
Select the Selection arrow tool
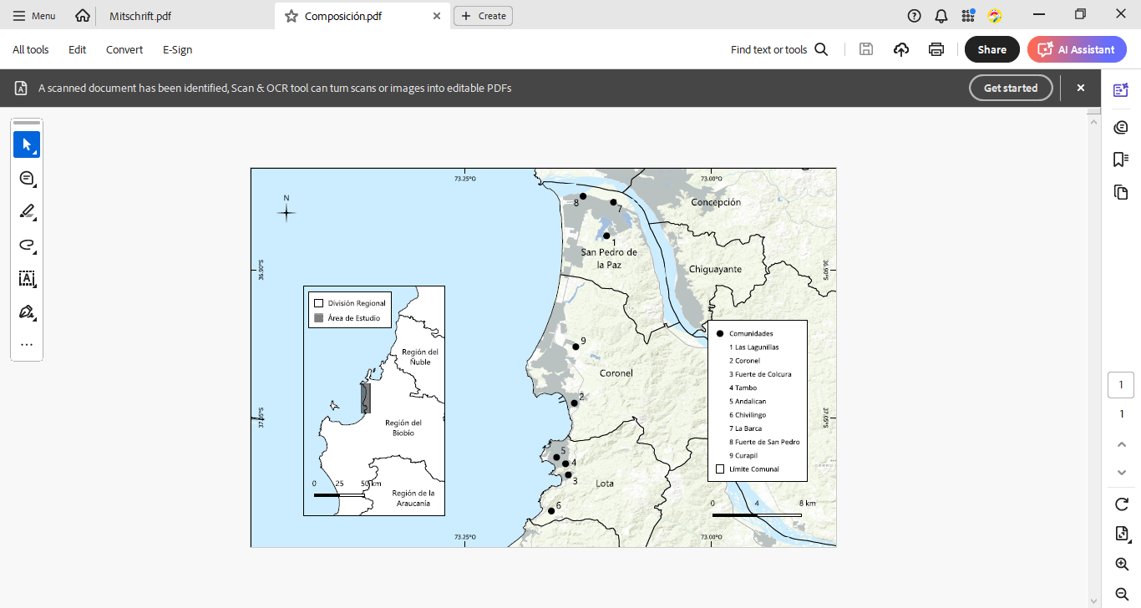coord(26,144)
